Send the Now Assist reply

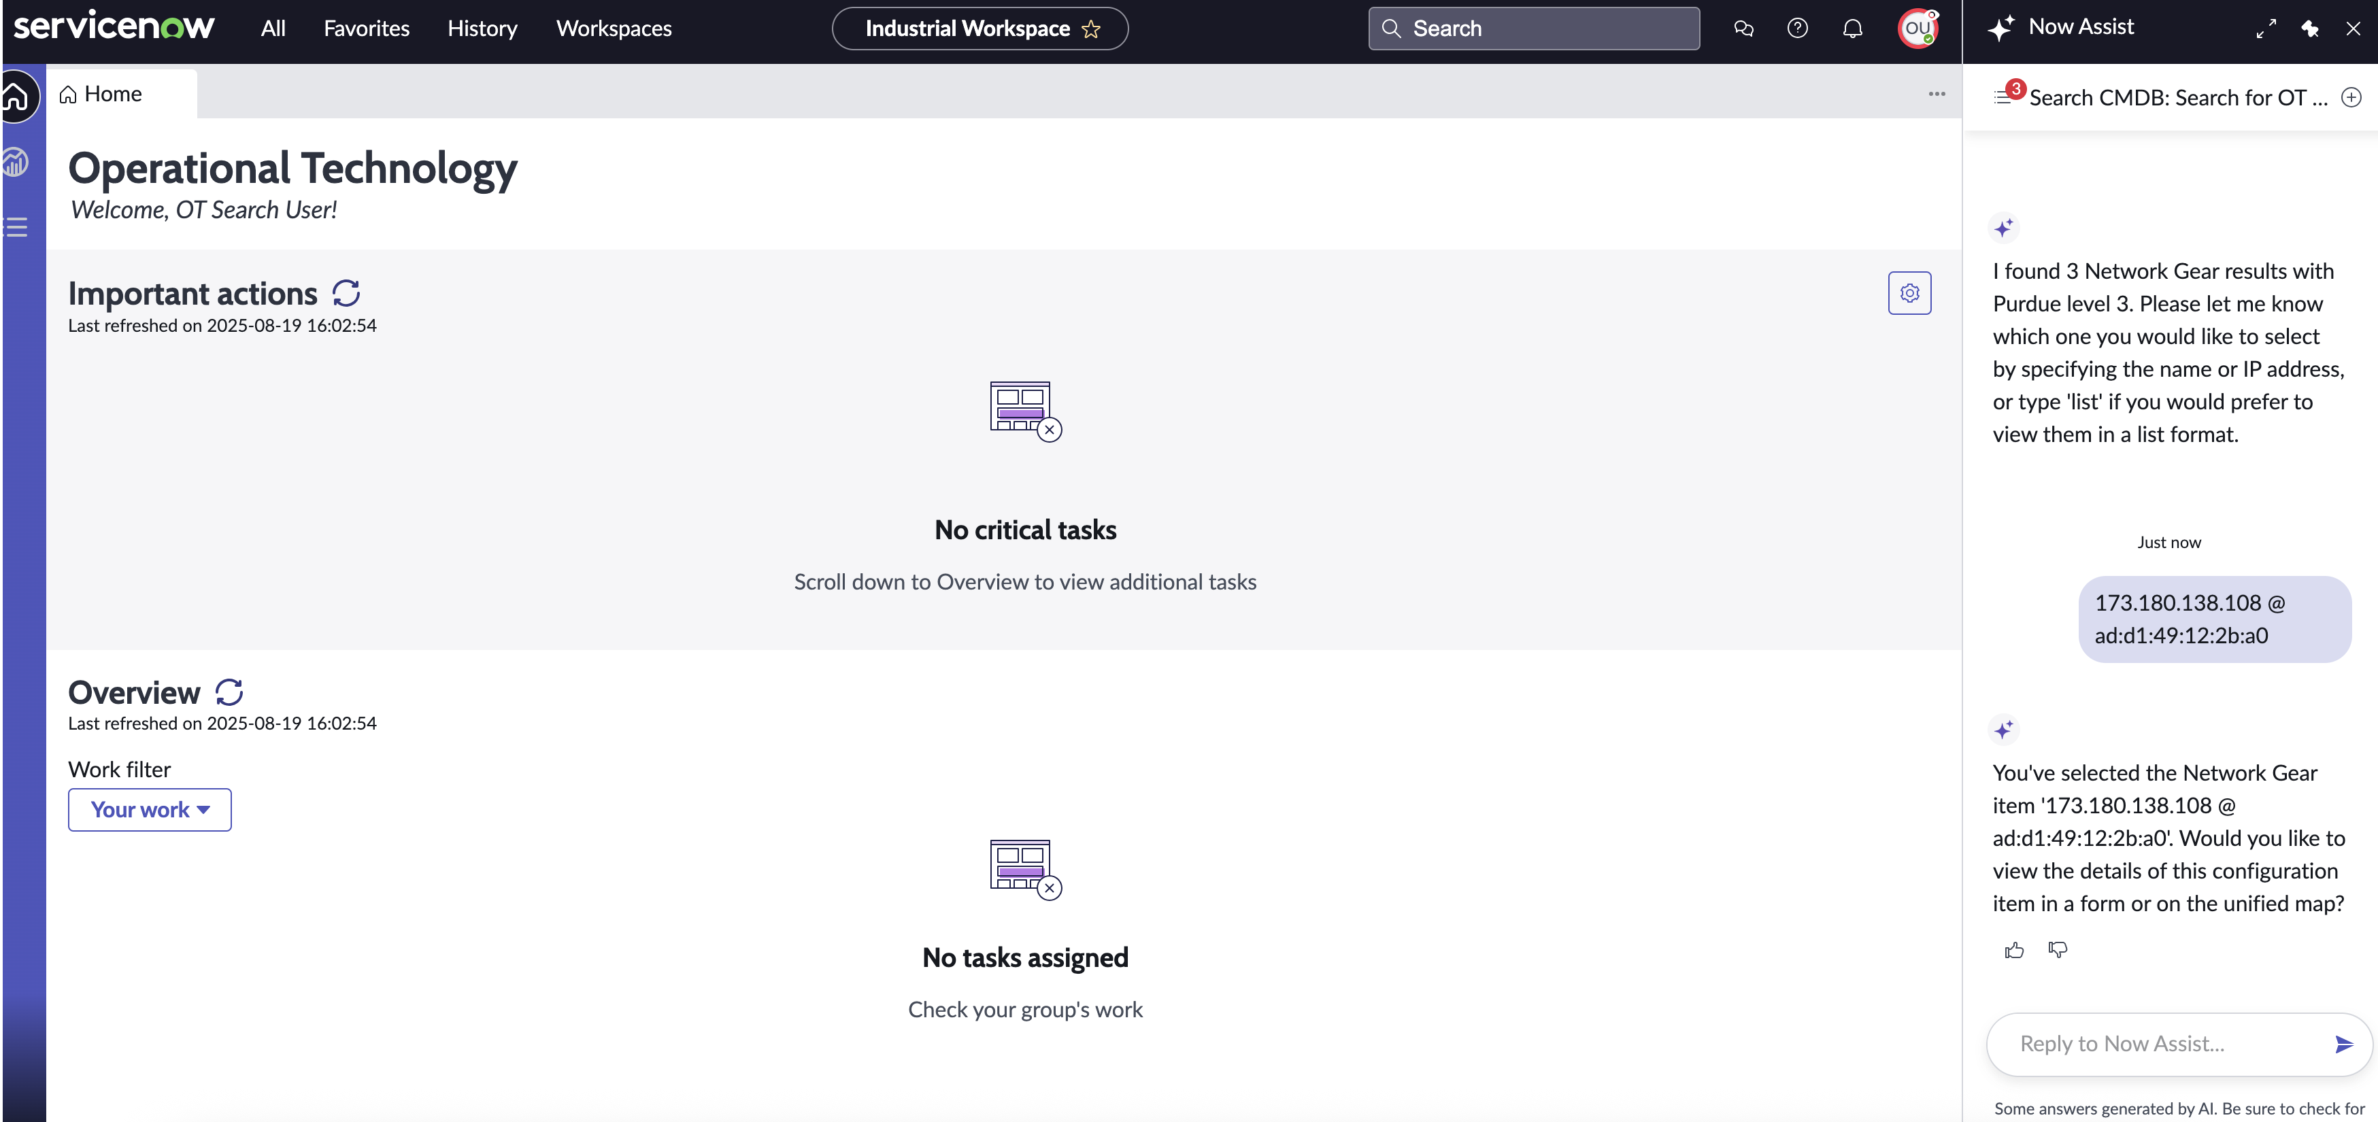point(2345,1044)
